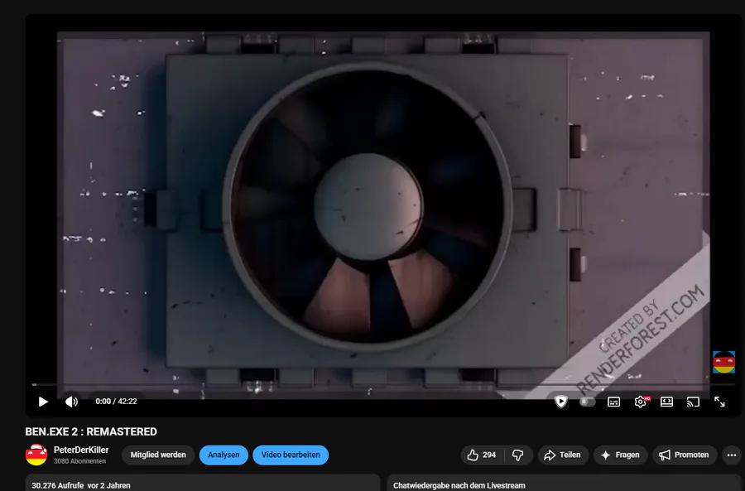The width and height of the screenshot is (745, 491).
Task: Open the player settings gear
Action: tap(641, 402)
